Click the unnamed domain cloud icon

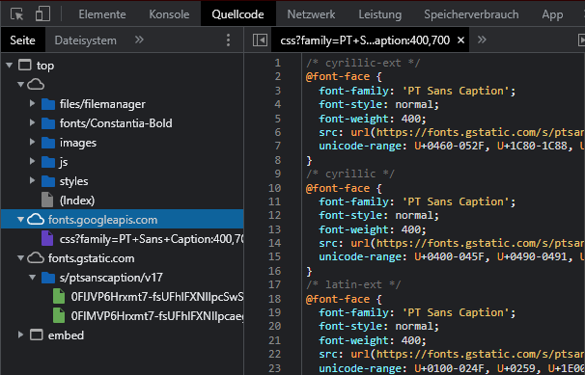tap(36, 85)
